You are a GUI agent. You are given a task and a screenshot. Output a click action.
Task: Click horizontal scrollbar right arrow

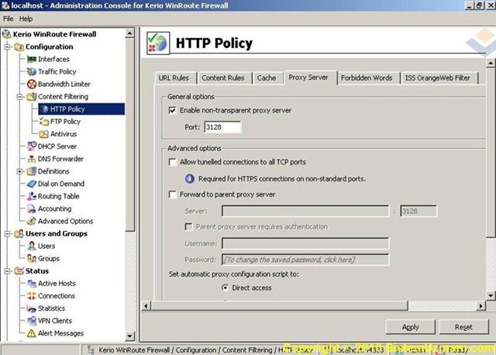(480, 306)
